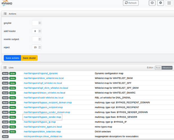Click Write badge for dkim_selectors.map row

(x=13, y=132)
